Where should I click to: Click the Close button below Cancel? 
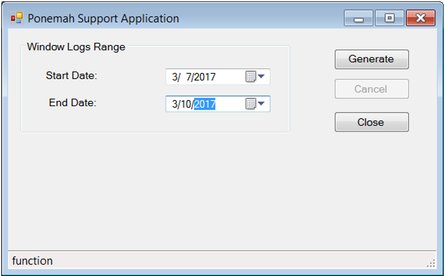(x=371, y=123)
